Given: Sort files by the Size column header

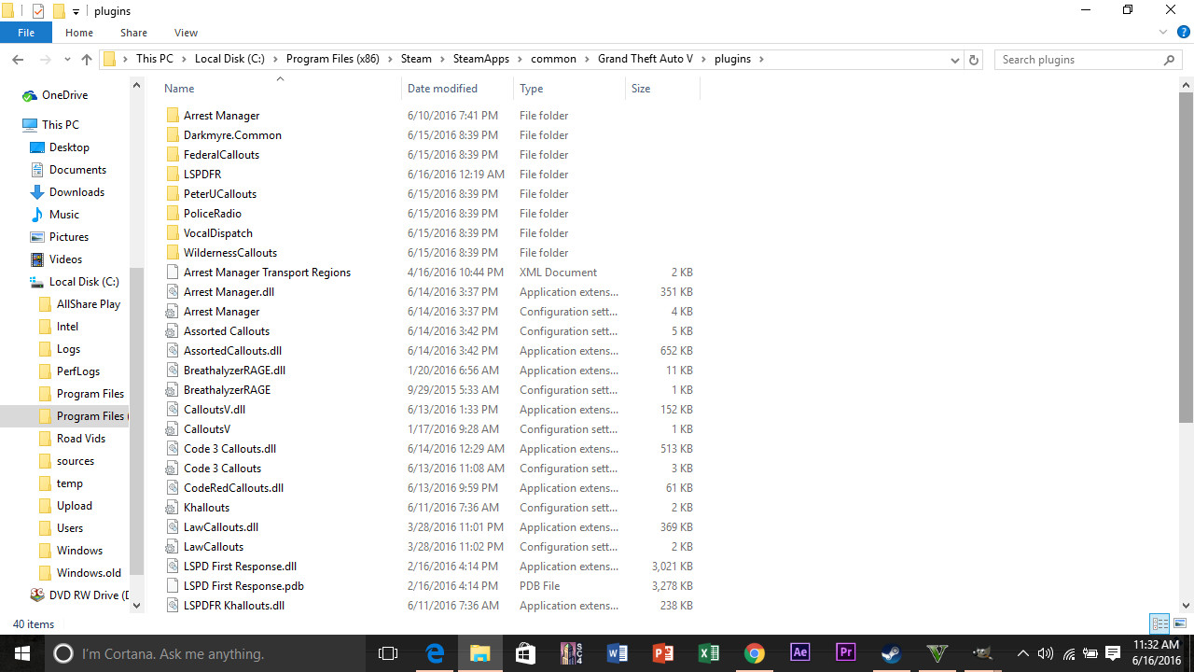Looking at the screenshot, I should tap(662, 89).
